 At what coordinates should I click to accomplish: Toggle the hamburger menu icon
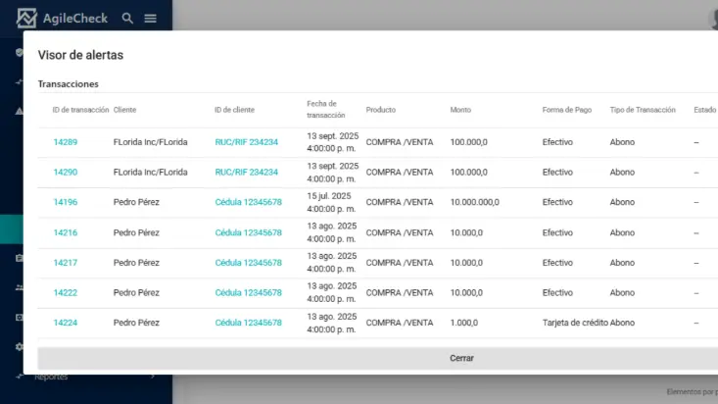[x=150, y=18]
